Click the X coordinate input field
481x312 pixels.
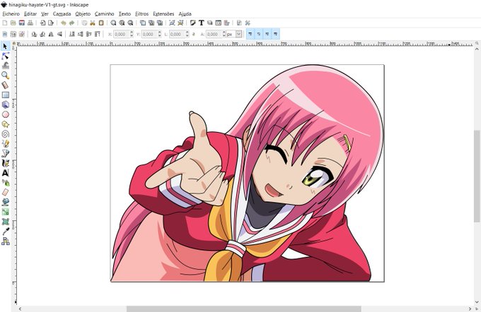point(122,34)
